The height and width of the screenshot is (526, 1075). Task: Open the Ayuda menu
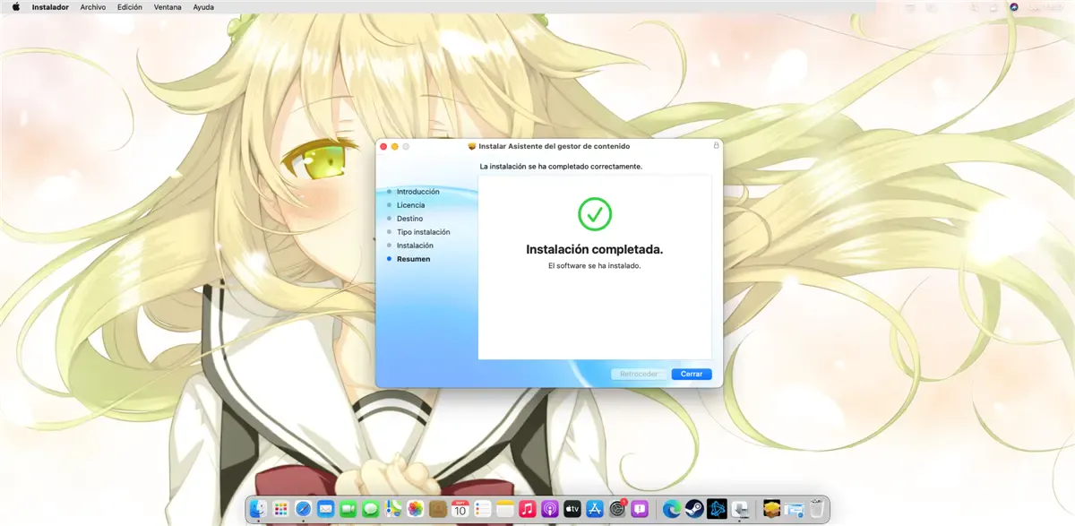pyautogui.click(x=203, y=6)
